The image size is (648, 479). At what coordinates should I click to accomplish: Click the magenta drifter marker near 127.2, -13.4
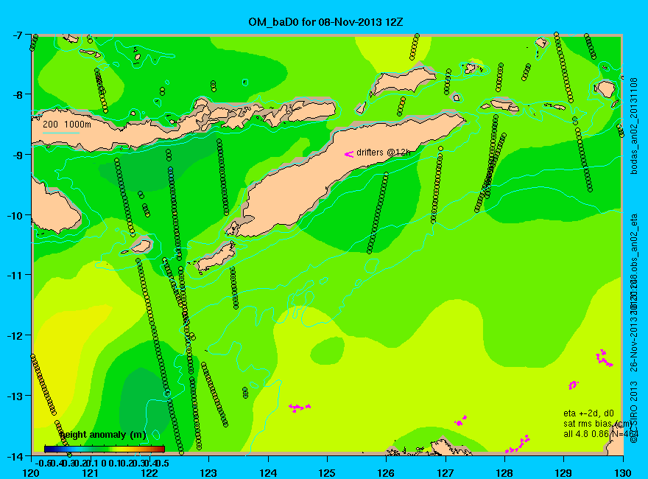click(460, 421)
